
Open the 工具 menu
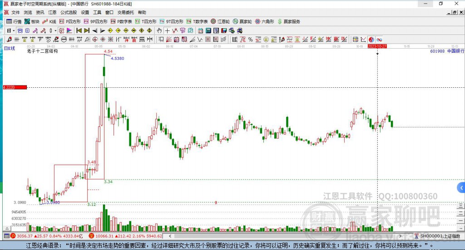[x=97, y=12]
